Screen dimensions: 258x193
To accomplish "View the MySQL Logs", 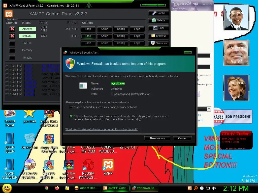I will (137, 36).
